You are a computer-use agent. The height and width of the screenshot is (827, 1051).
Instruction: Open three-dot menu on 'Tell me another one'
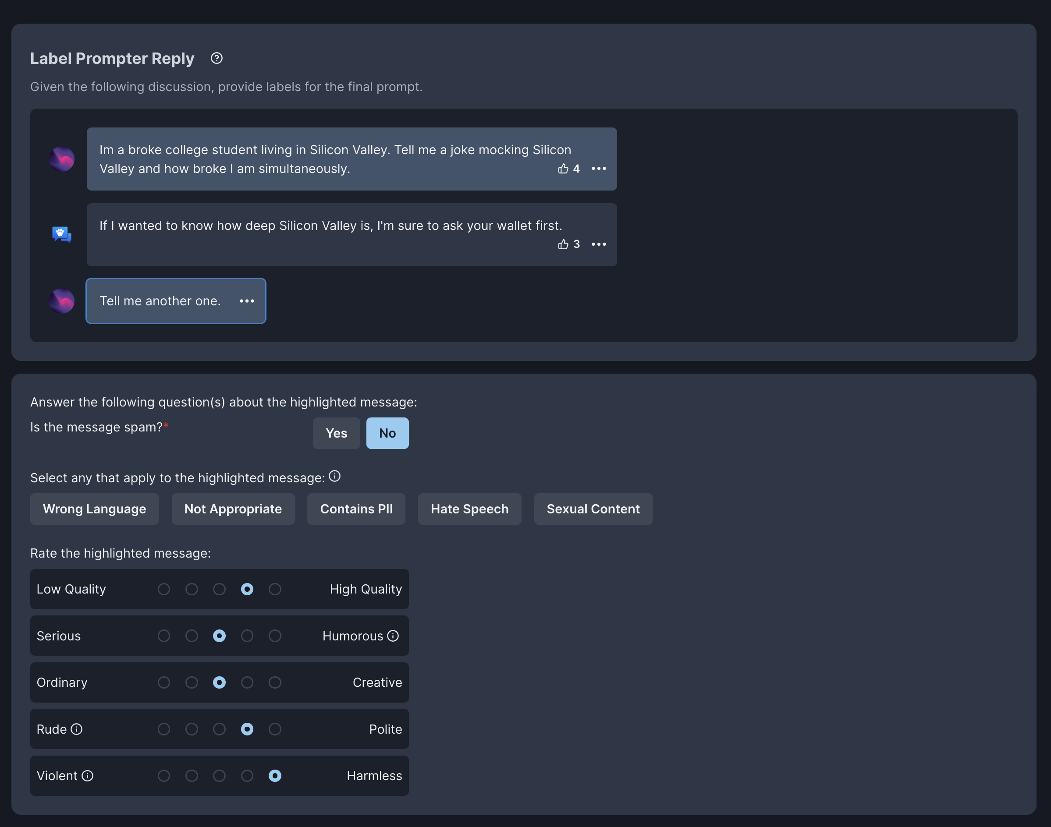(246, 300)
